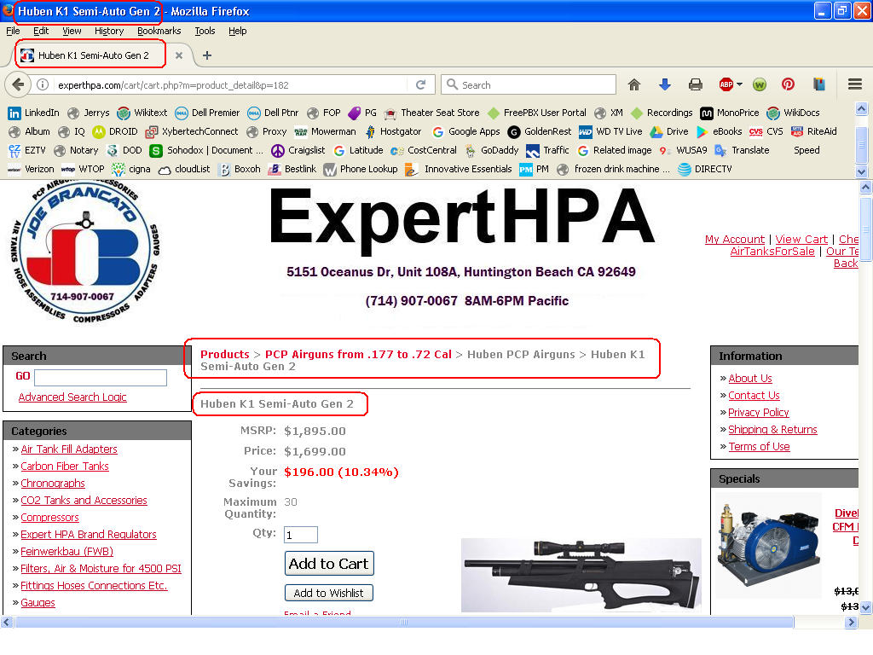Open the MonoPrice bookmark
This screenshot has width=873, height=655.
[730, 113]
